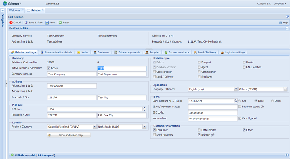The height and width of the screenshot is (159, 290).
Task: Toggle the Payment status Ok checkbox
Action: 240,107
